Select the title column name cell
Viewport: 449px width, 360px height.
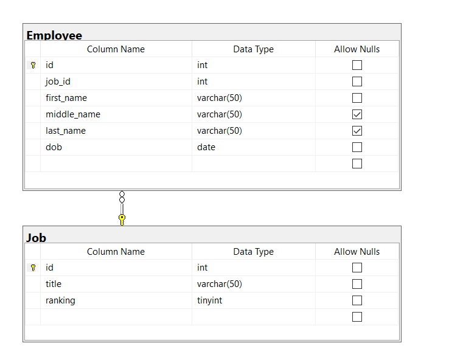click(116, 284)
